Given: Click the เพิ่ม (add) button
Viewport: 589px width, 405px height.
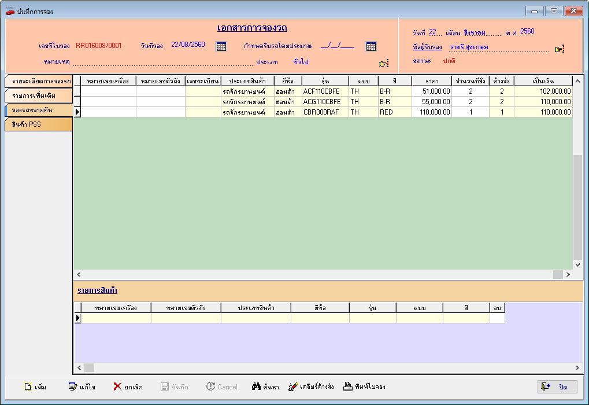Looking at the screenshot, I should (35, 386).
